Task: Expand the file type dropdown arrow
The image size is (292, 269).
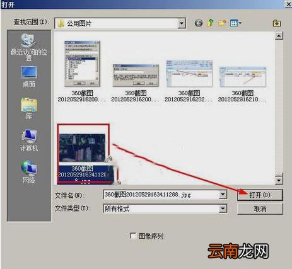Action: pos(223,209)
